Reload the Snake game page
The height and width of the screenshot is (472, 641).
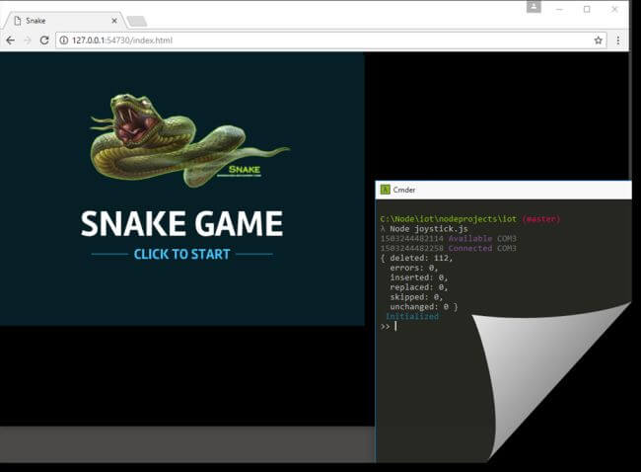(44, 40)
